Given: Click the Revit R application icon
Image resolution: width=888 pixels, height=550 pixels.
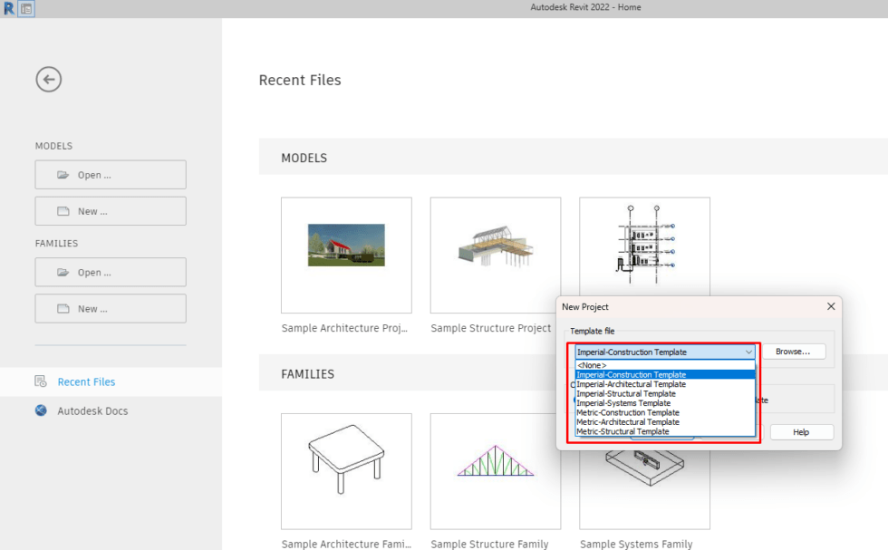Looking at the screenshot, I should click(11, 7).
